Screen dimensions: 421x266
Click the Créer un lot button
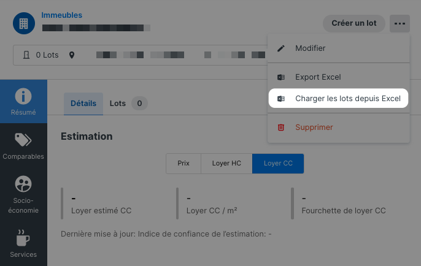coord(354,23)
